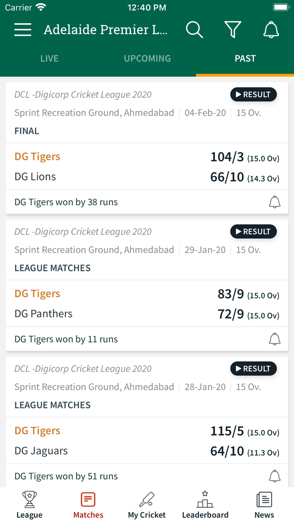
Task: Open the LIVE matches tab
Action: coord(49,58)
